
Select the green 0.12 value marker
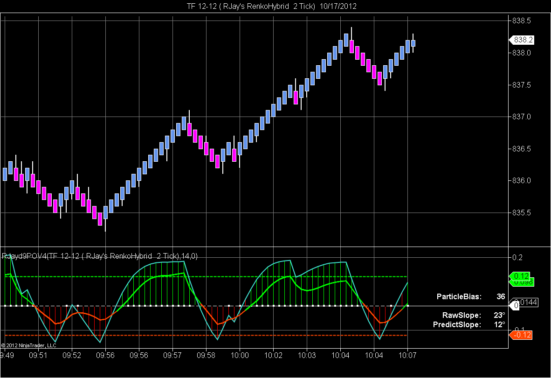tap(520, 276)
